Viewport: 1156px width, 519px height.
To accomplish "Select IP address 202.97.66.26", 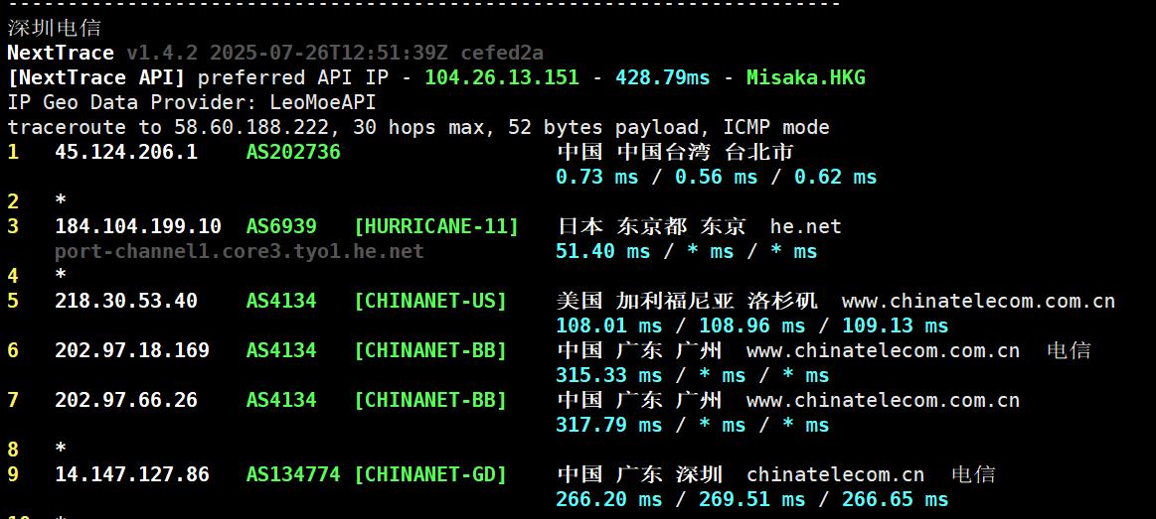I will [x=126, y=400].
